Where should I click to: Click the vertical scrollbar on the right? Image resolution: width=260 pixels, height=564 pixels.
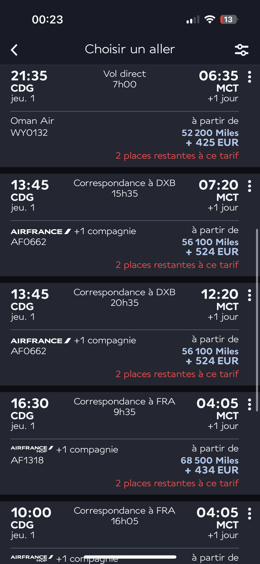click(x=257, y=319)
